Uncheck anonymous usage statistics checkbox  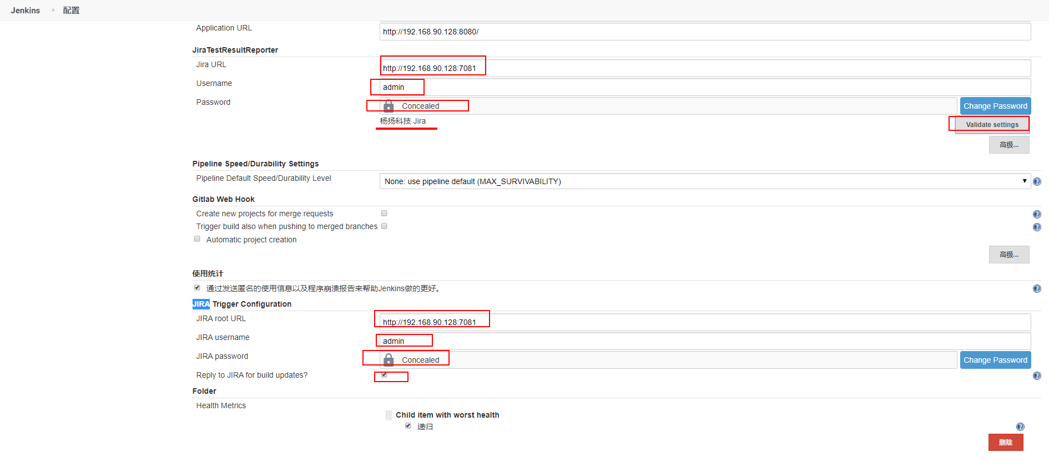point(197,288)
